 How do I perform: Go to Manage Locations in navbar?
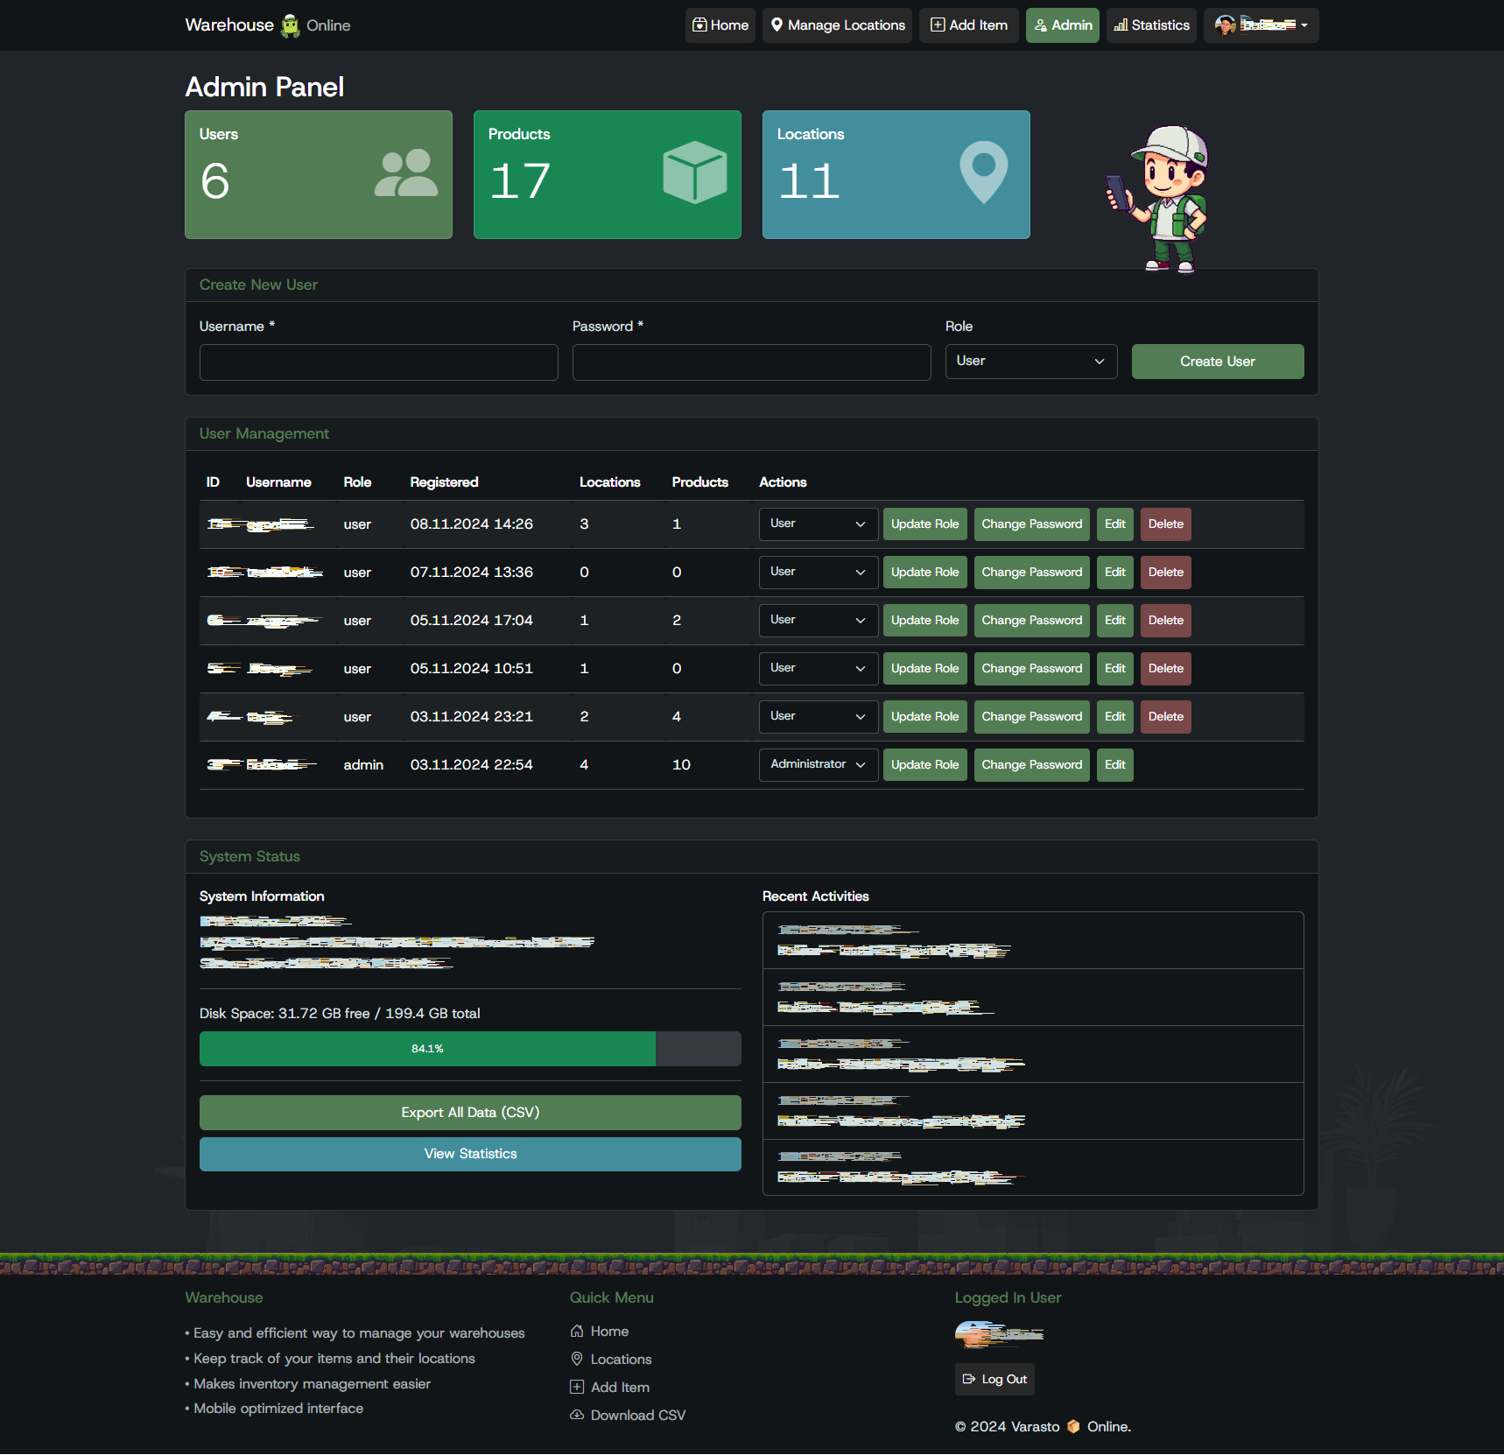[x=837, y=25]
